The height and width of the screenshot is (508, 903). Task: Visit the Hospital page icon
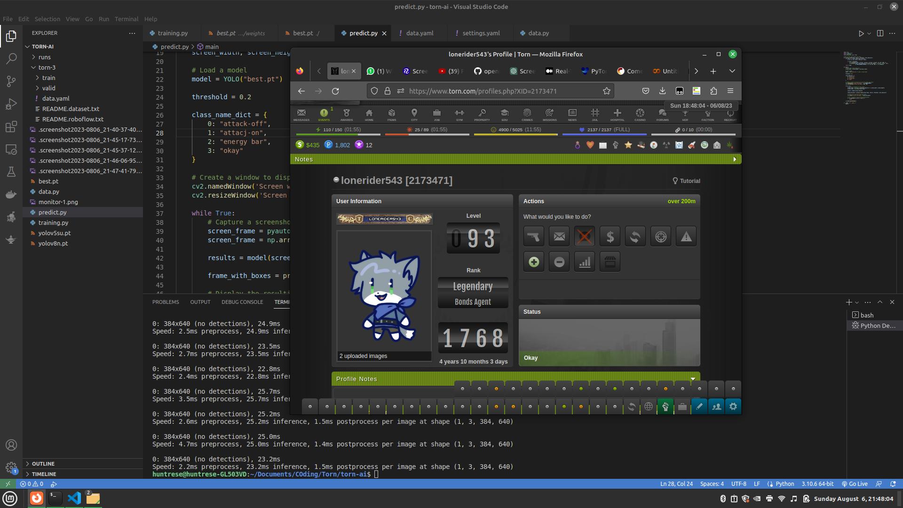click(x=618, y=114)
